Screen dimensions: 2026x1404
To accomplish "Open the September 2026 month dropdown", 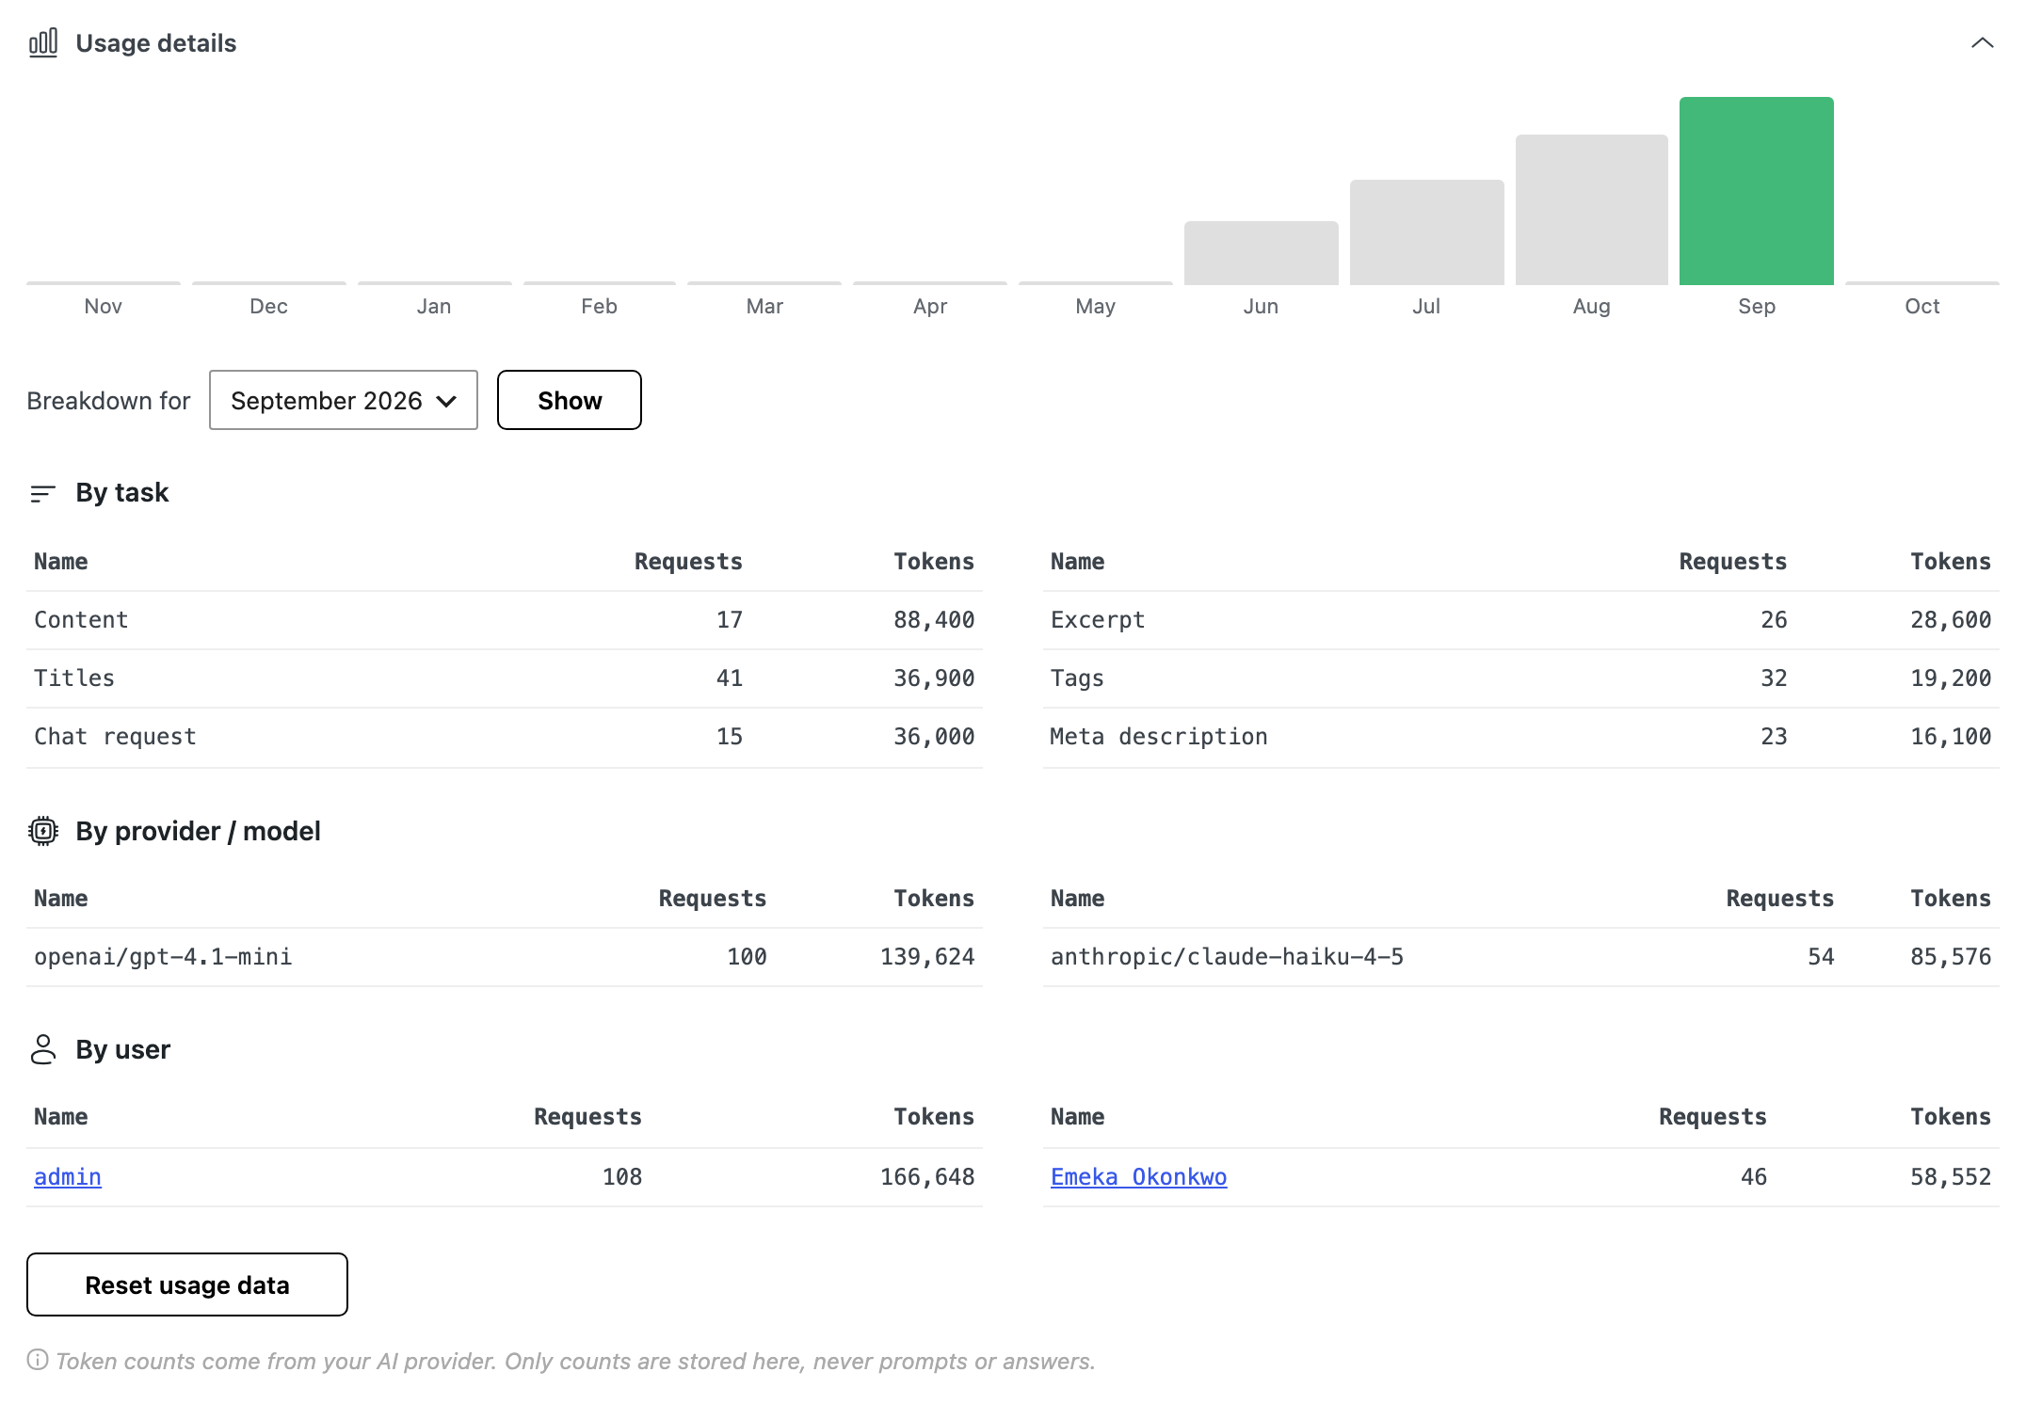I will (344, 400).
